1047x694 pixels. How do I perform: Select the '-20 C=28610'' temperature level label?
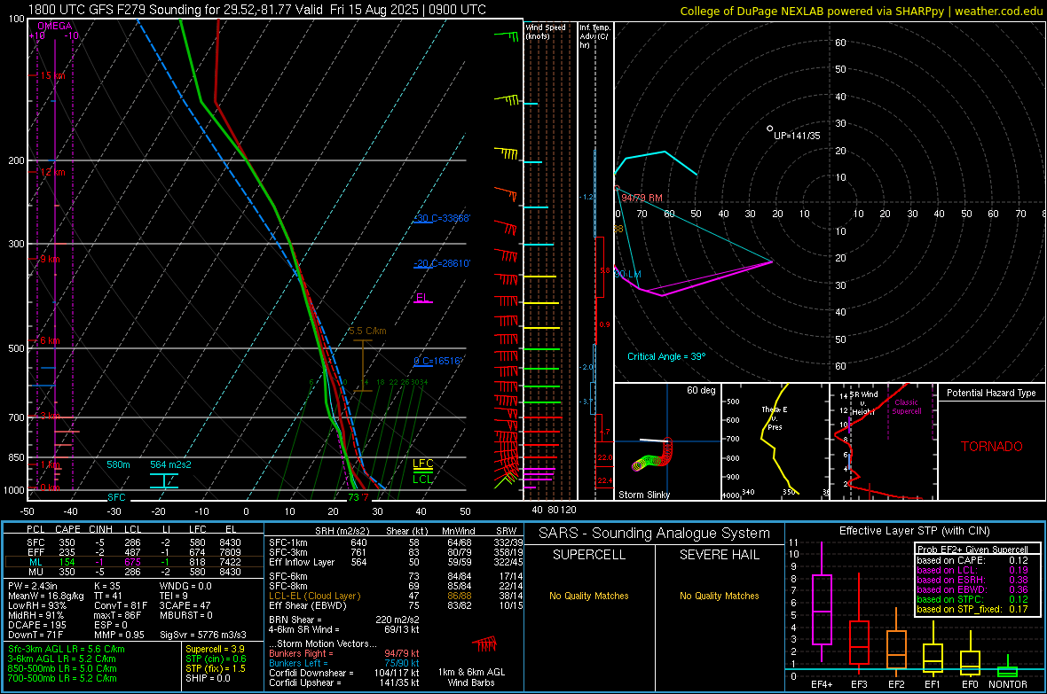(442, 263)
